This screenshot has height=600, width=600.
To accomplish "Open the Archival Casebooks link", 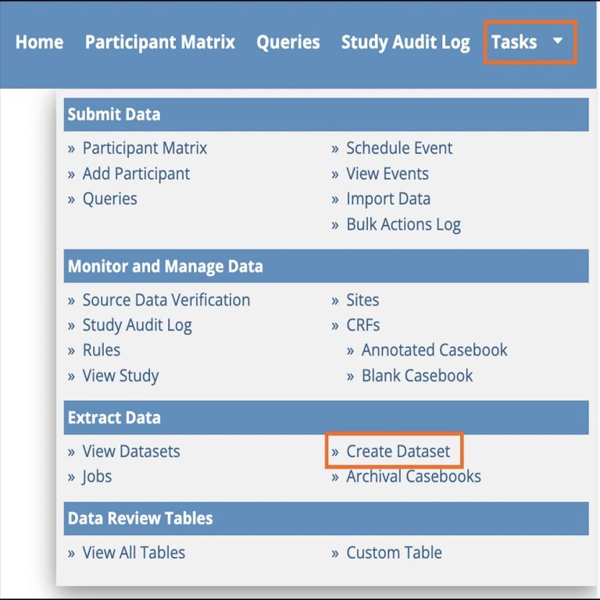I will 413,477.
